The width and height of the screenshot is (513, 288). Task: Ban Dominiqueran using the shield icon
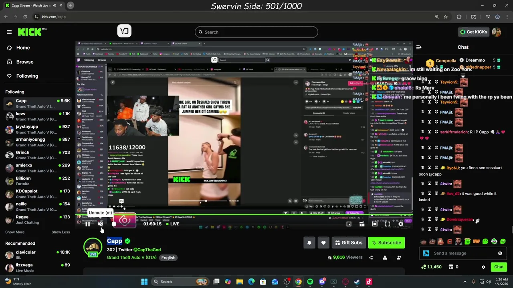click(436, 220)
